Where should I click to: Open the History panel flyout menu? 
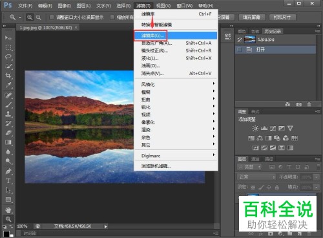(x=317, y=31)
